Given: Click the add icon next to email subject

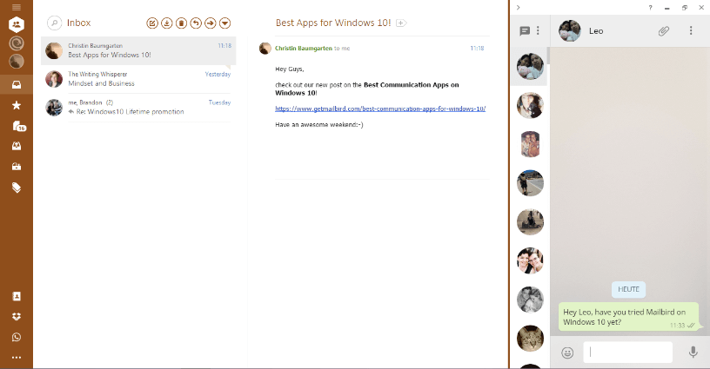Looking at the screenshot, I should coord(401,23).
